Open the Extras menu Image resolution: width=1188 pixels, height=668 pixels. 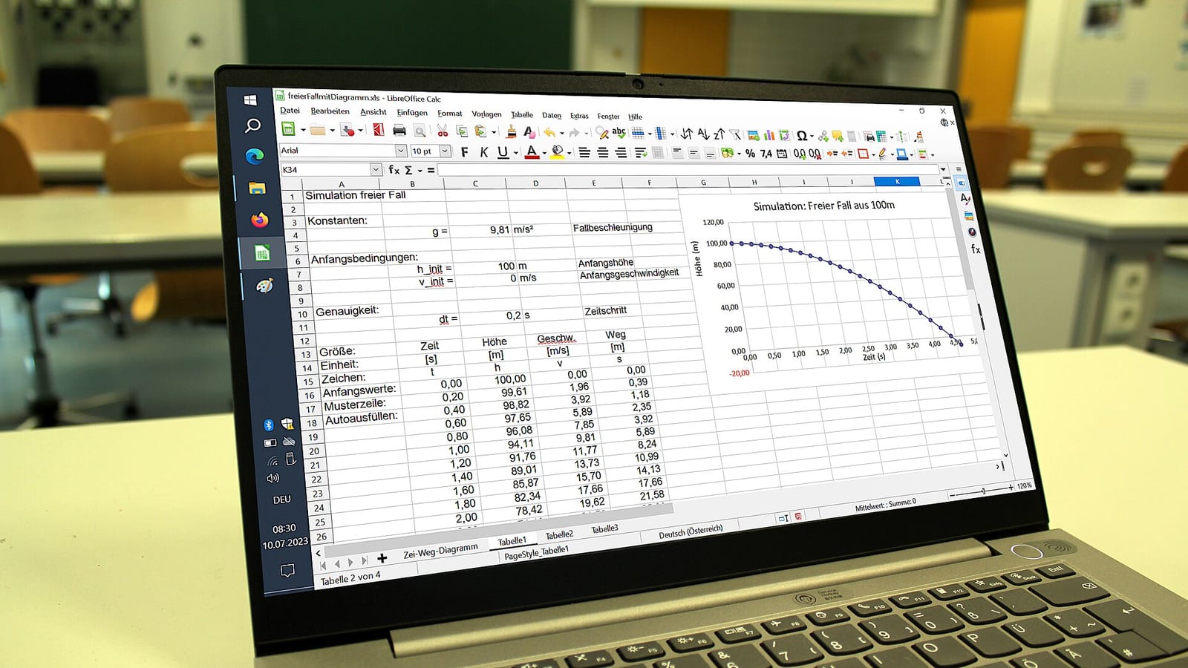pos(579,116)
